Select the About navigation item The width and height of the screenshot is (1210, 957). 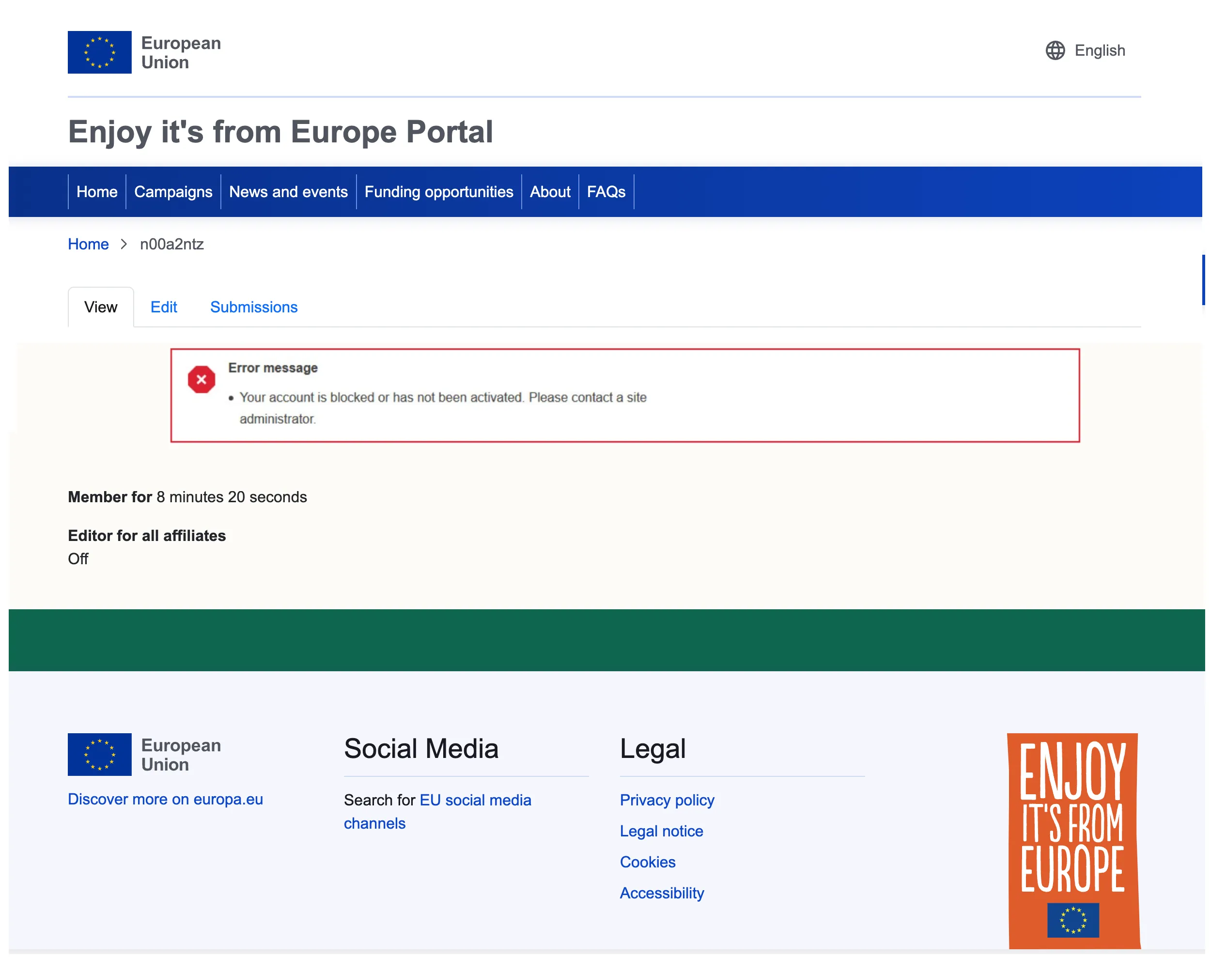click(549, 192)
